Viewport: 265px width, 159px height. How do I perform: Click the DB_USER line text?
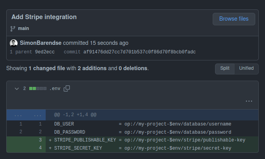pos(64,124)
